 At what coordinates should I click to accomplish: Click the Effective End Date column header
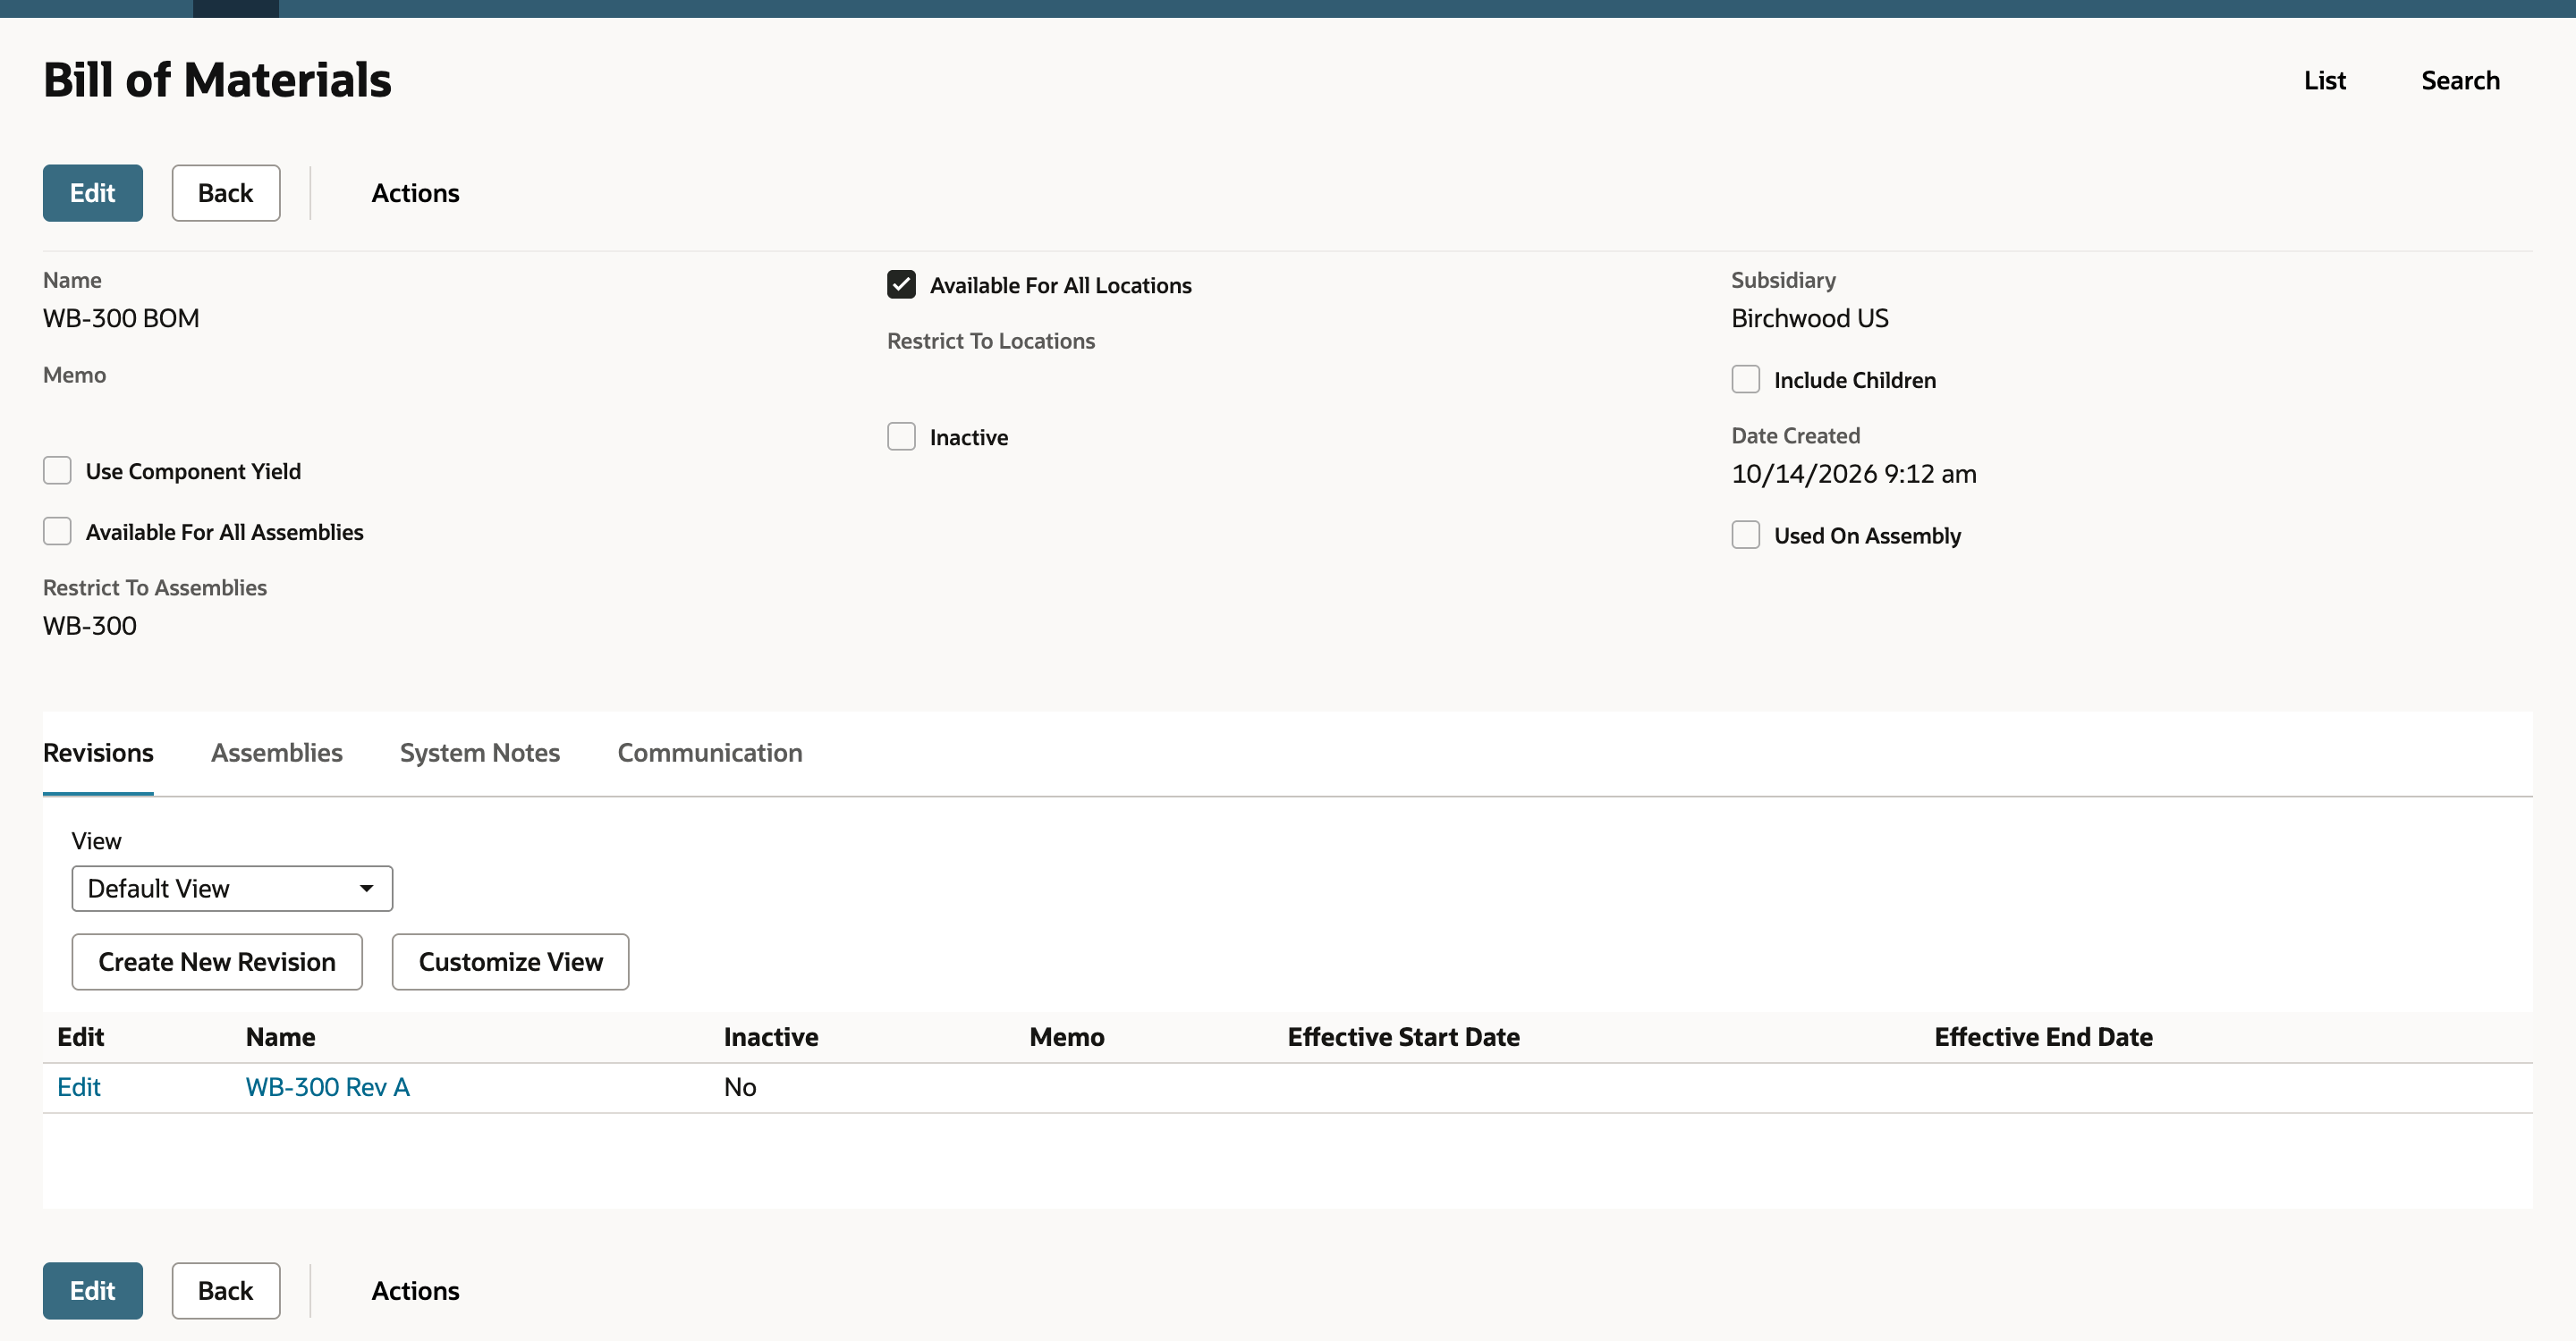click(2043, 1037)
